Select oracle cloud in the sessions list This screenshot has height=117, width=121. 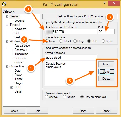[x=53, y=67]
